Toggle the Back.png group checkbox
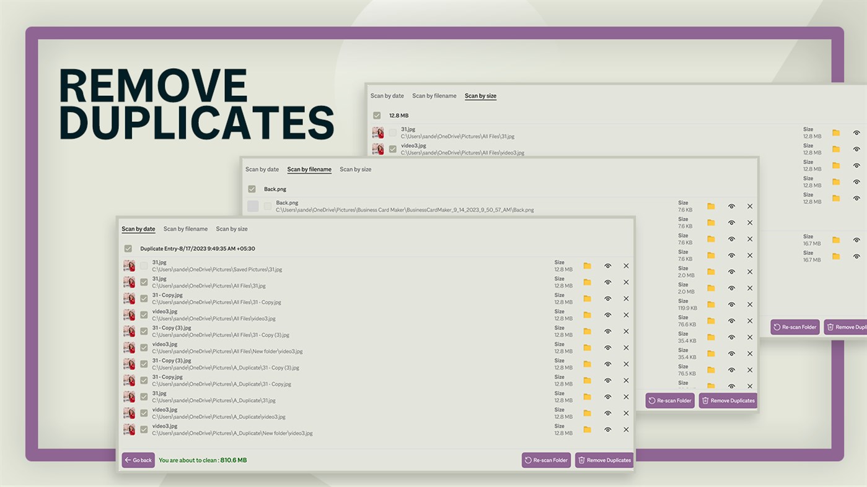 pos(252,189)
